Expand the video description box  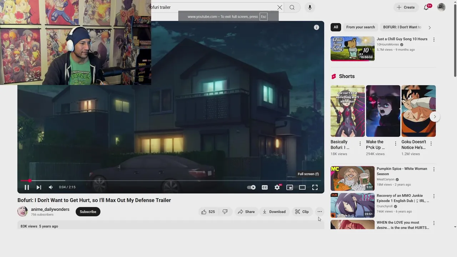[171, 225]
